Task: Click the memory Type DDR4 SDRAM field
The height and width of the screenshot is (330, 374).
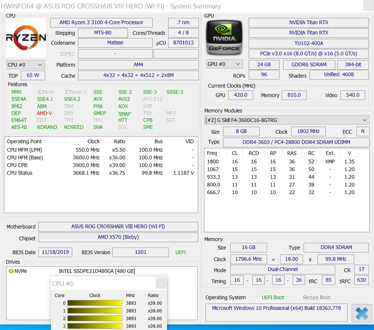Action: (x=336, y=248)
